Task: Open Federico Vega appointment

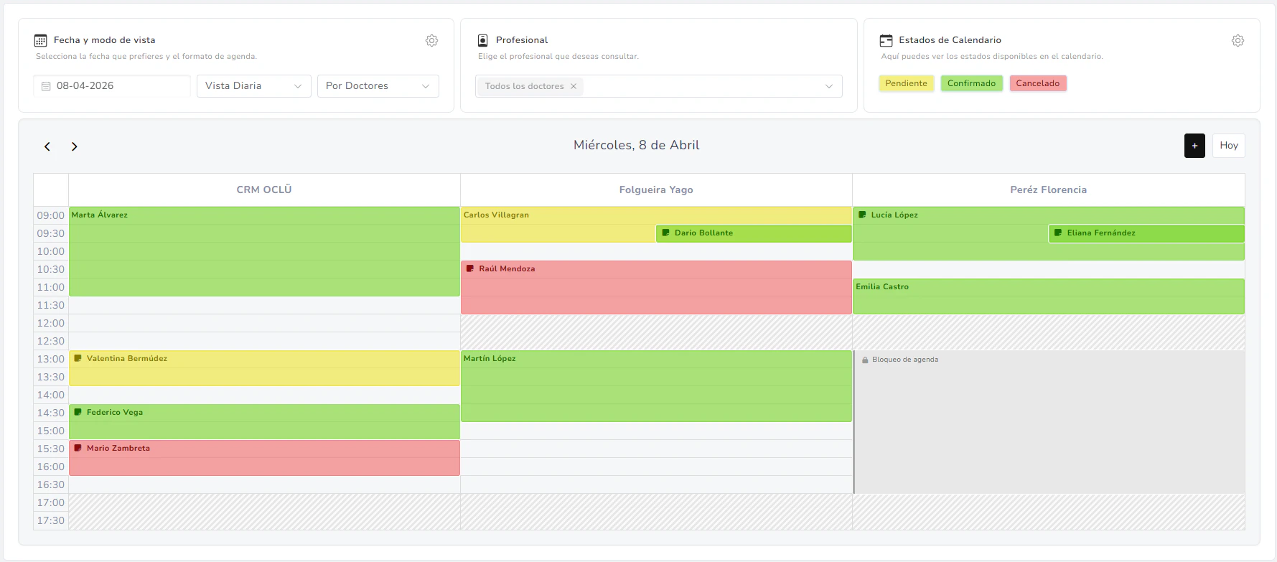Action: pyautogui.click(x=264, y=422)
